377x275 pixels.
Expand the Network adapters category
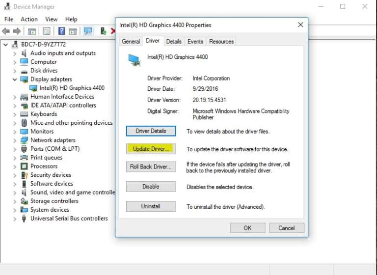[x=15, y=140]
